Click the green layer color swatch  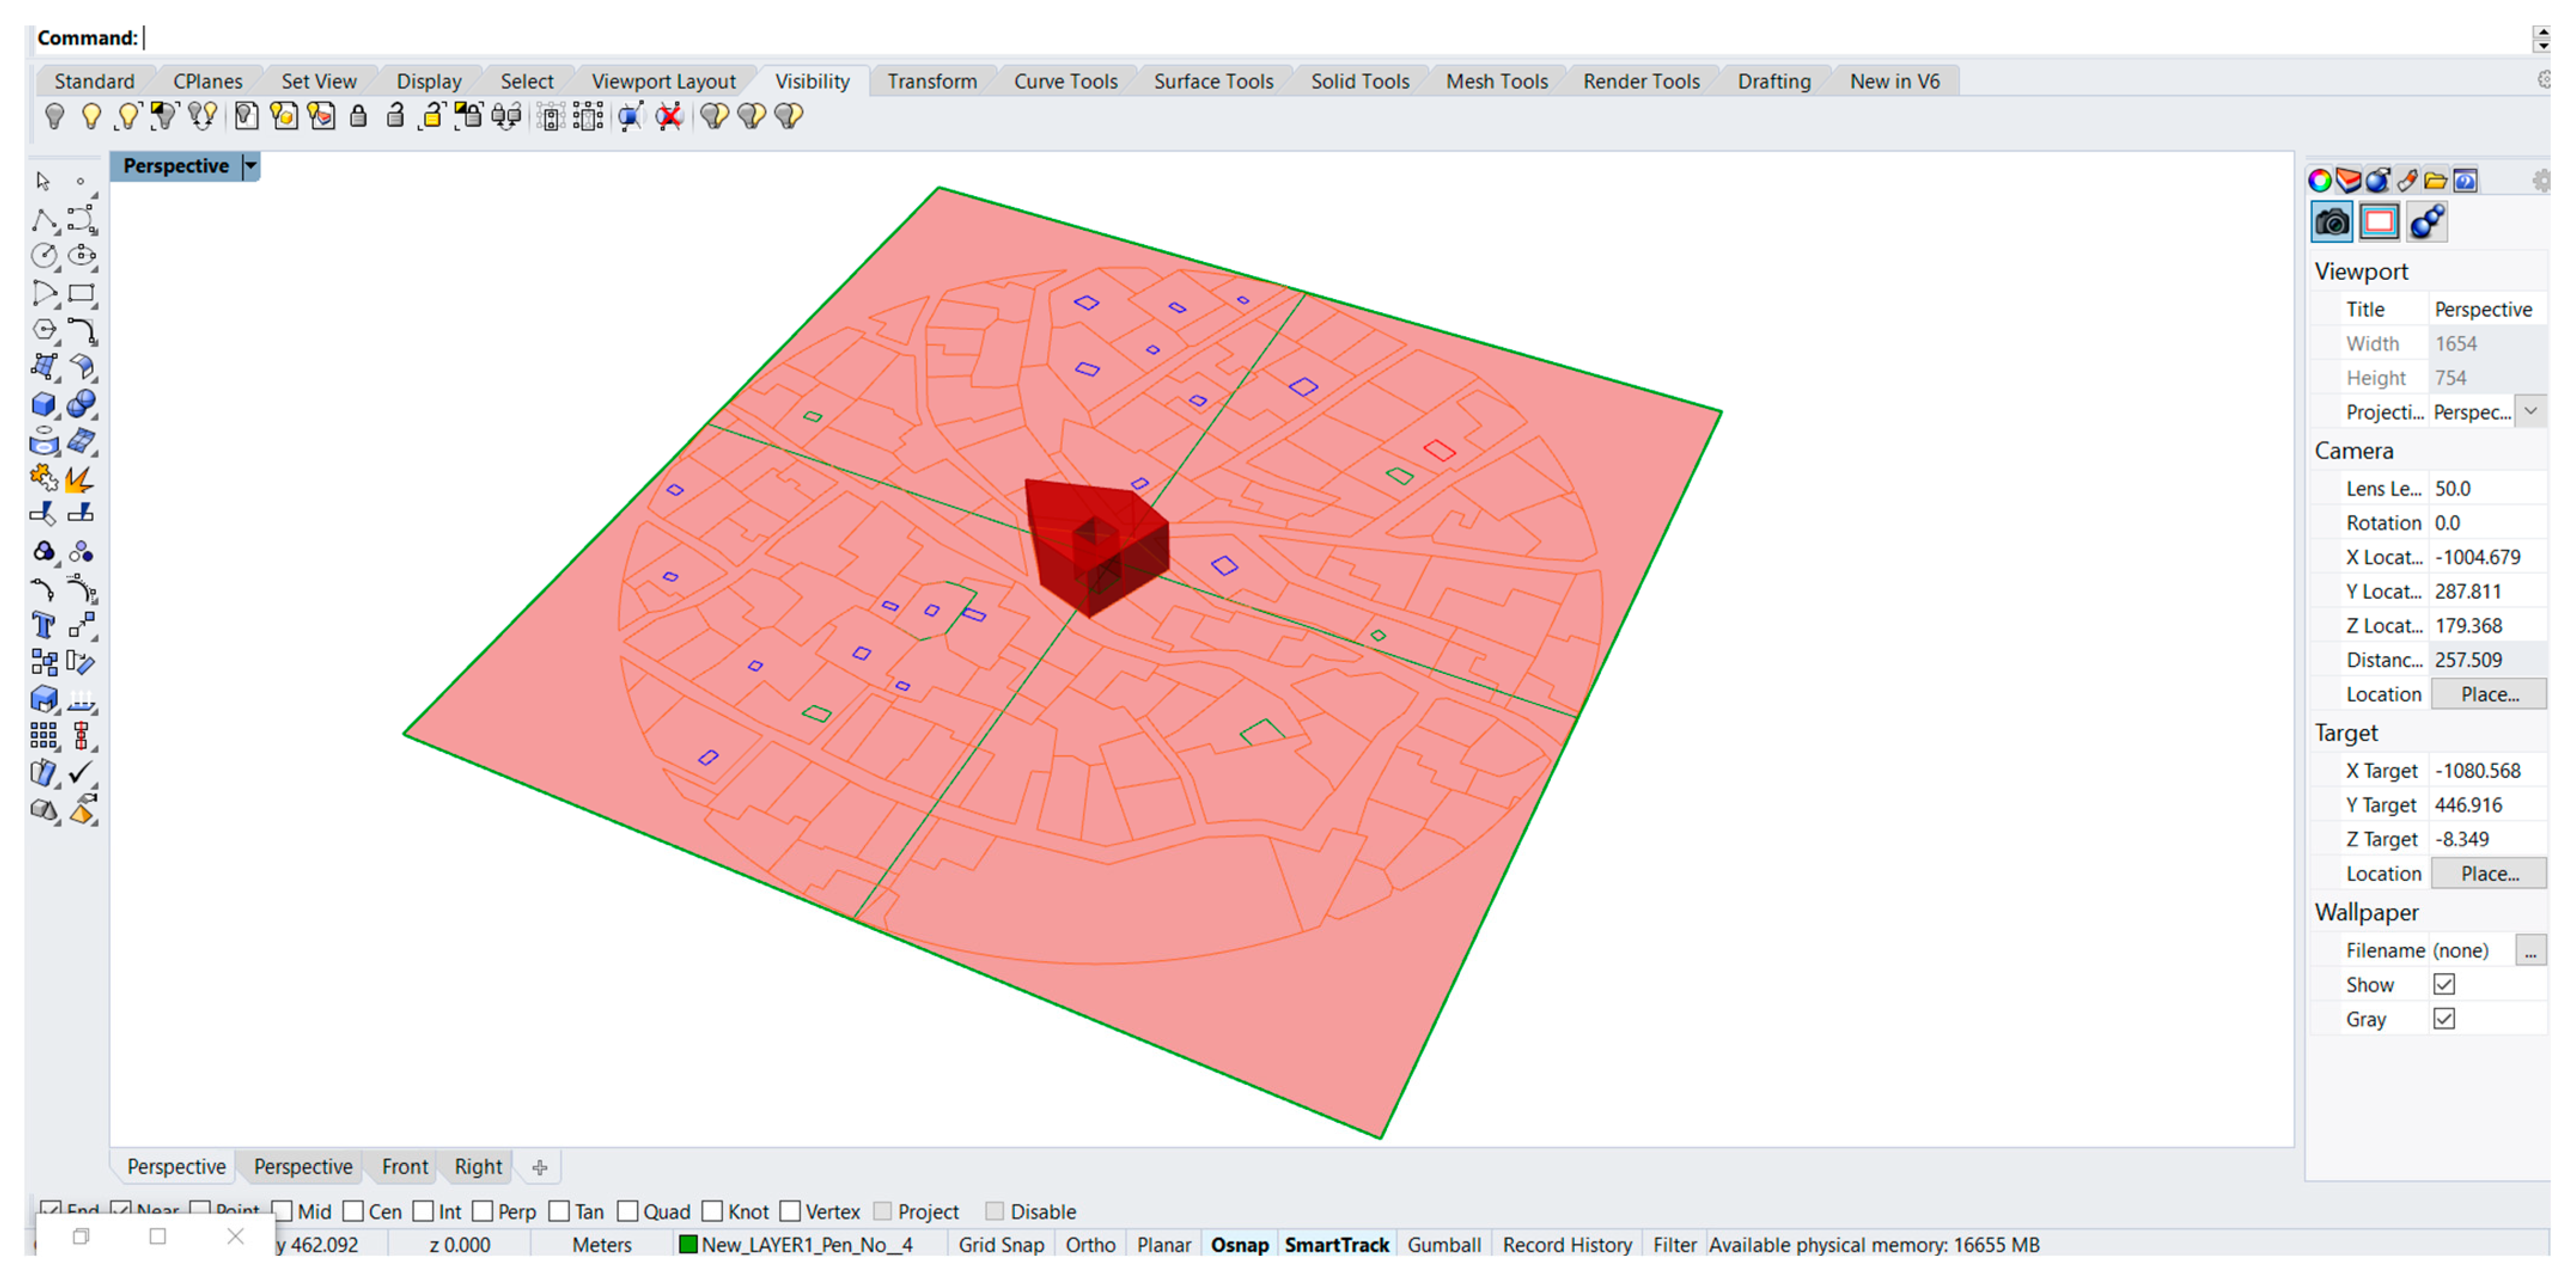coord(688,1245)
